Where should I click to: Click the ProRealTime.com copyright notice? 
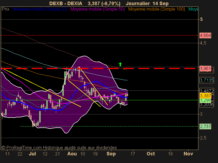coord(59,148)
